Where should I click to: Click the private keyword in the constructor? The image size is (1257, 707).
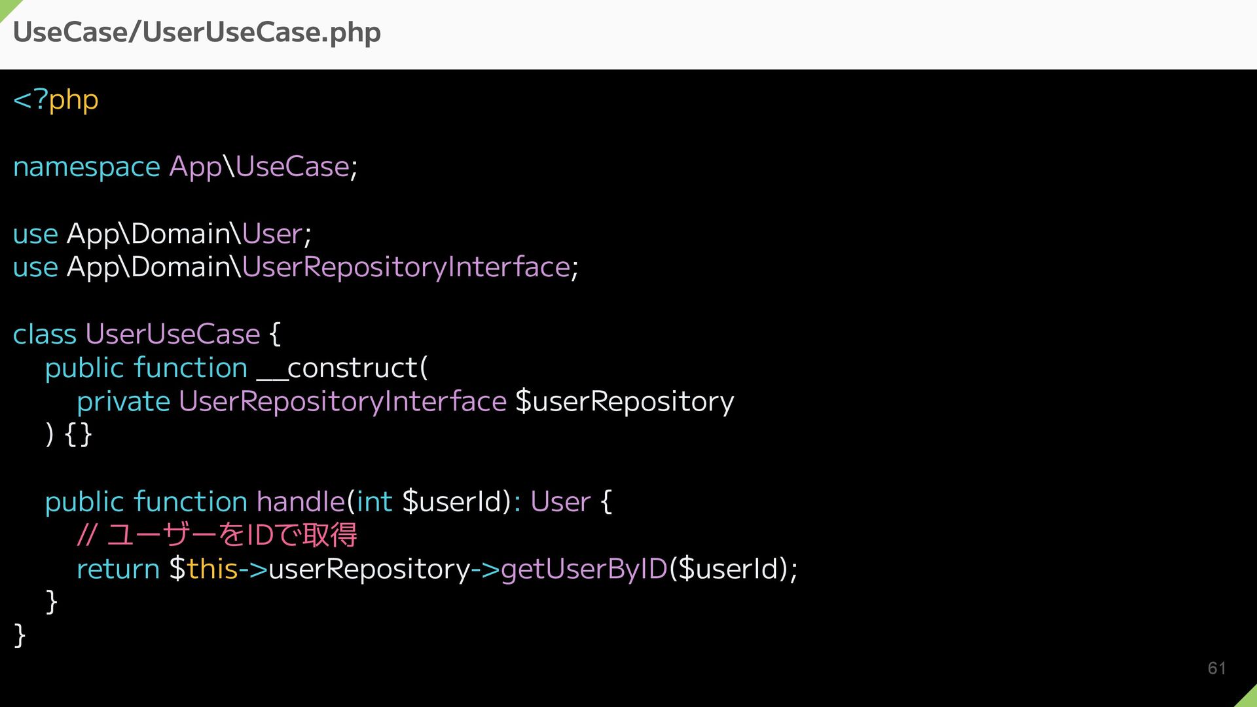point(124,402)
